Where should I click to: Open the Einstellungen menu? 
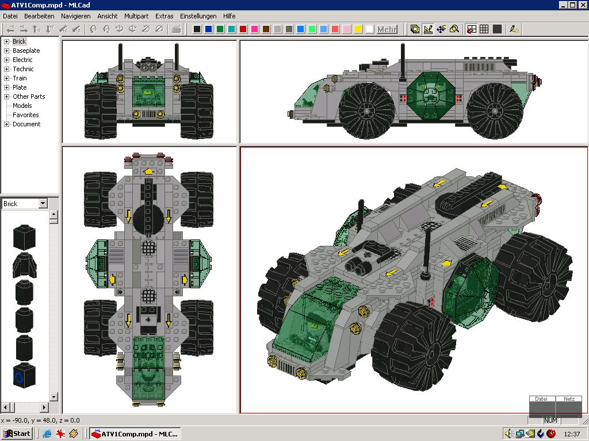click(198, 16)
